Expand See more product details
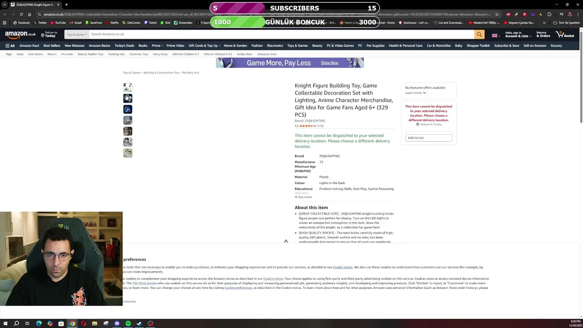This screenshot has width=583, height=328. (x=303, y=197)
